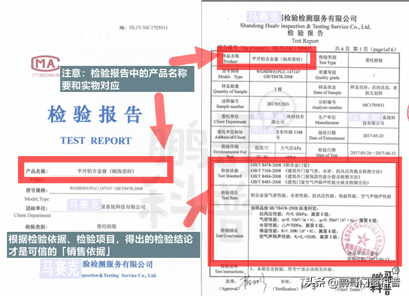
Task: Click the large blue '检验报告' cover title
Action: tap(95, 114)
